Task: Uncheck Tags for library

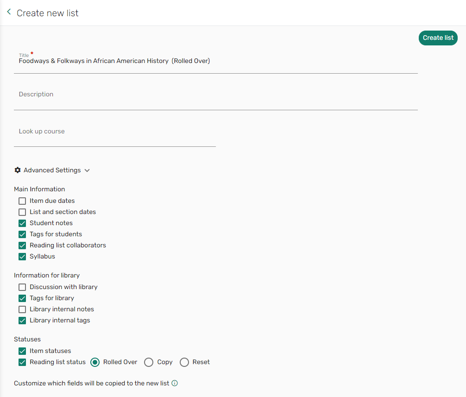Action: 22,298
